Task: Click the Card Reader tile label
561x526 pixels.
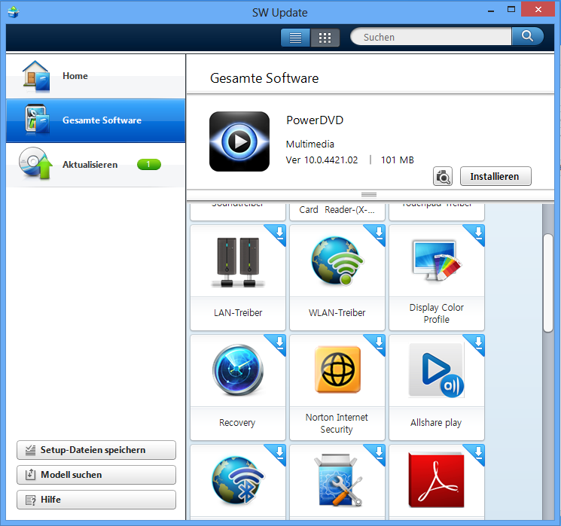Action: tap(337, 209)
